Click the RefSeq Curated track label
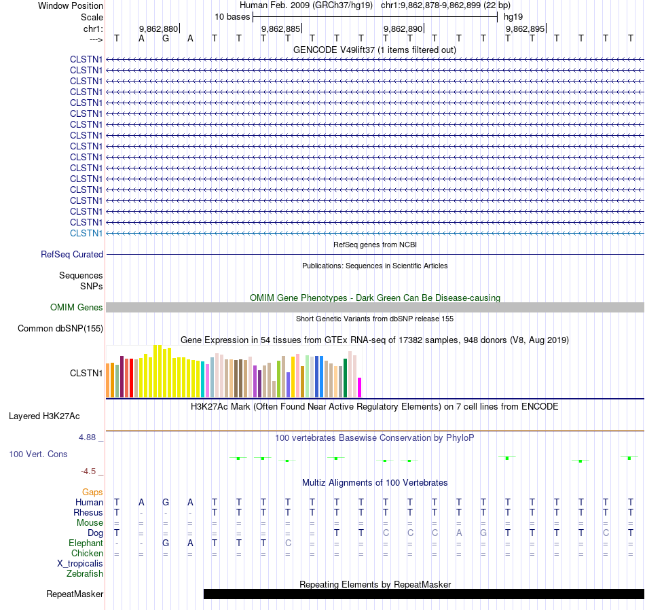The width and height of the screenshot is (645, 610). pos(72,254)
